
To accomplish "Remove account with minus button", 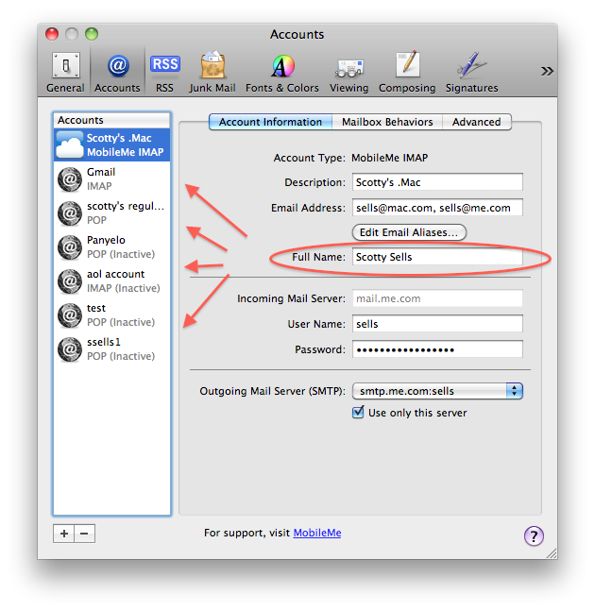I will click(84, 534).
